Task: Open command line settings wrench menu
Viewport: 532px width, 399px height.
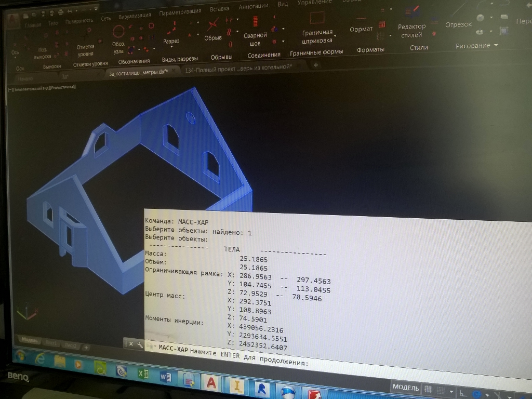Action: coord(140,344)
